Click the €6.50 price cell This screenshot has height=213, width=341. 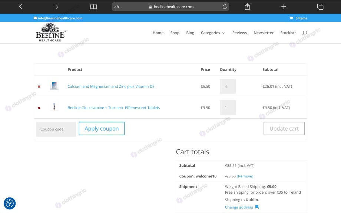tap(205, 86)
